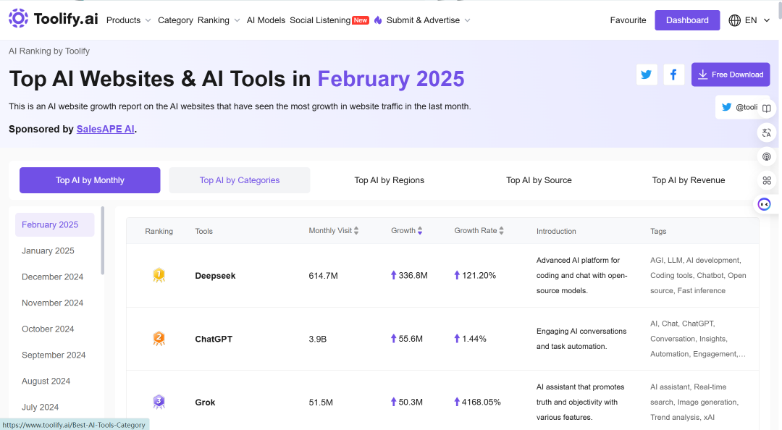
Task: Sort table by Growth Rate arrows
Action: pyautogui.click(x=501, y=230)
